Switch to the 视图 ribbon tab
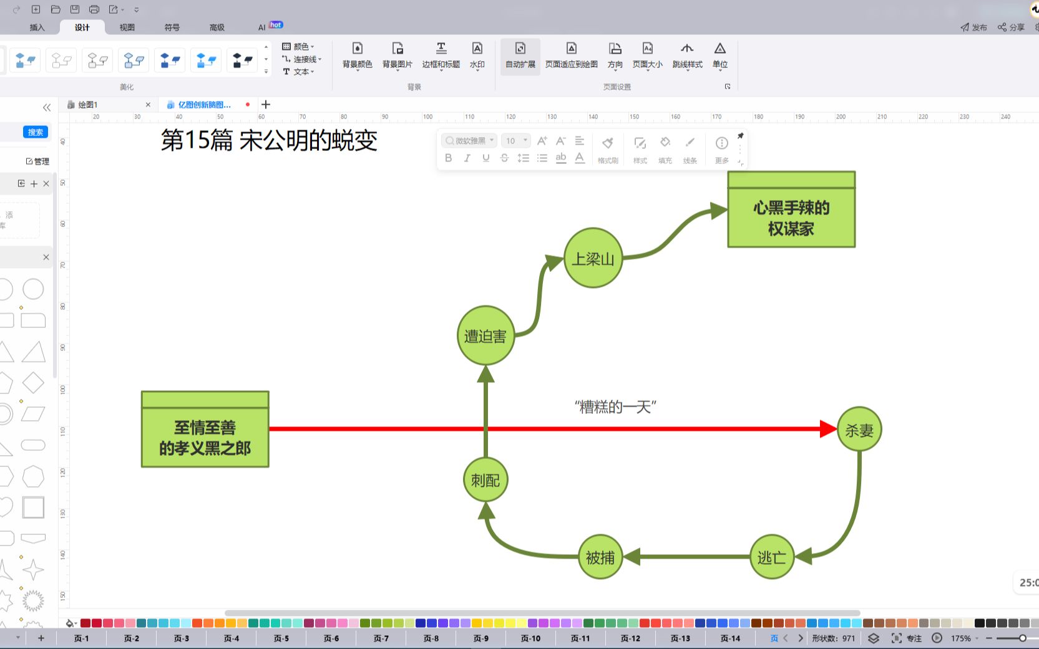Image resolution: width=1039 pixels, height=649 pixels. [127, 27]
